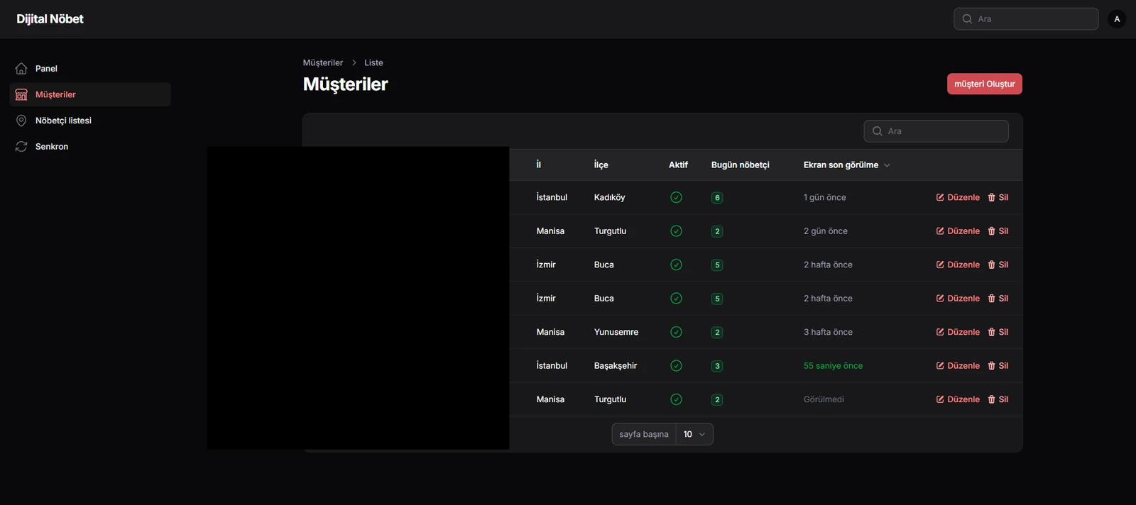Click the '3 hafta önce' last-seen value
This screenshot has width=1136, height=505.
coord(828,332)
